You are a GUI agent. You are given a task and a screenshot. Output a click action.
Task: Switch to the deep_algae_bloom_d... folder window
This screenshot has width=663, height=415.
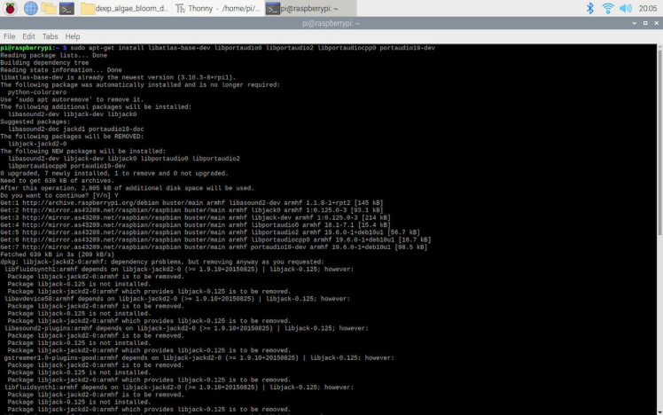[125, 8]
